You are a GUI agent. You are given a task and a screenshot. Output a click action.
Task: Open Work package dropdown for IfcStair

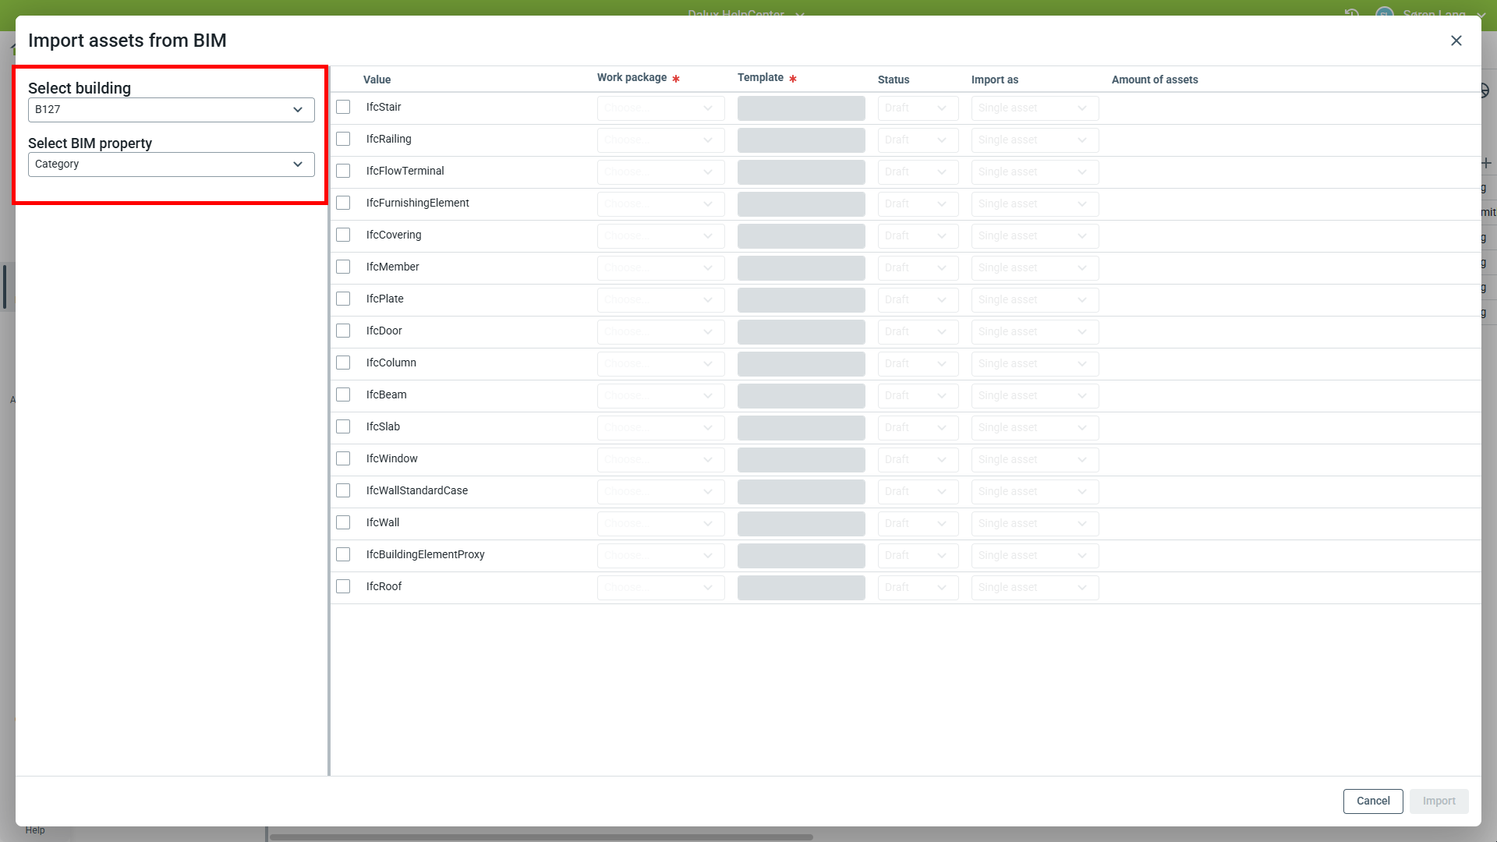tap(660, 108)
